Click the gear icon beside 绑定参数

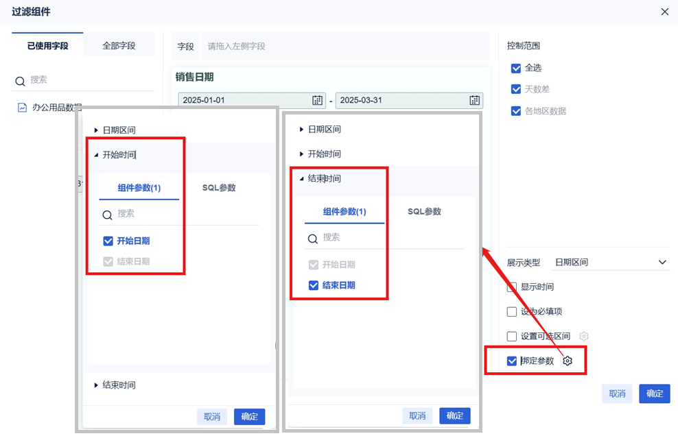coord(568,361)
